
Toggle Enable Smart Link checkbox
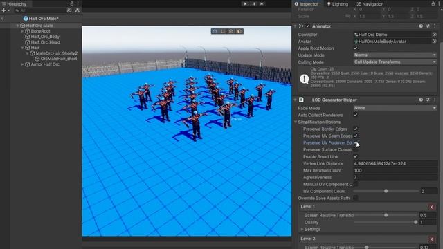click(x=356, y=156)
